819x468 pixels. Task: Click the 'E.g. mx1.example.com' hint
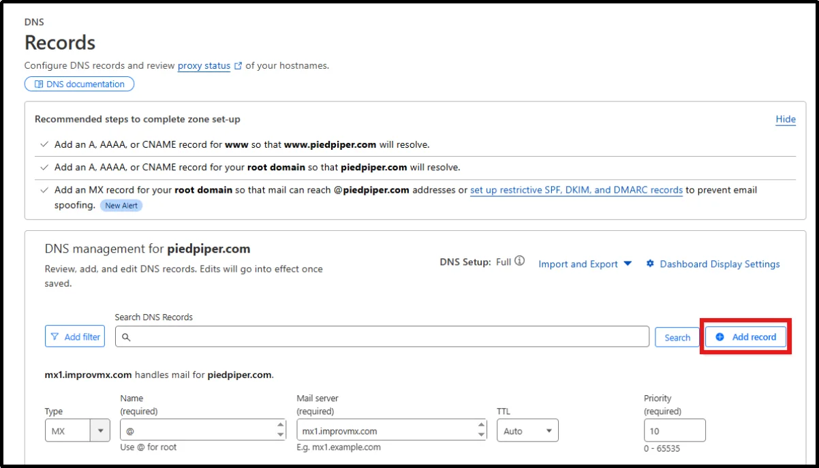coord(339,447)
